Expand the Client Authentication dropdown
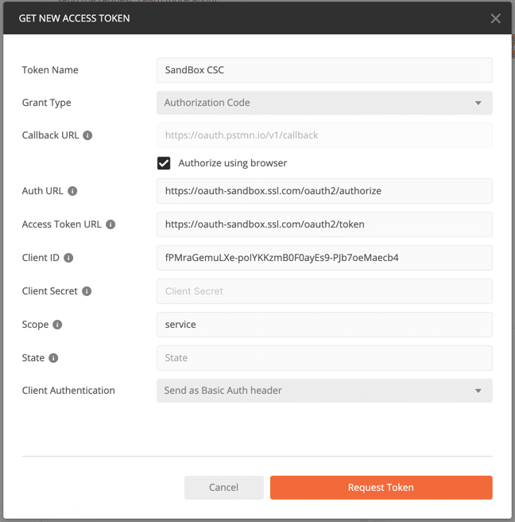The height and width of the screenshot is (522, 515). tap(324, 391)
